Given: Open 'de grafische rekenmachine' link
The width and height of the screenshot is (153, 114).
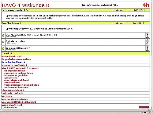Looking at the screenshot, I should pyautogui.click(x=16, y=59).
